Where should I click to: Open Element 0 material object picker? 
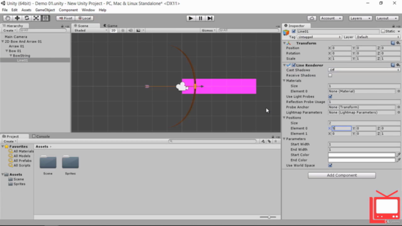pos(399,91)
